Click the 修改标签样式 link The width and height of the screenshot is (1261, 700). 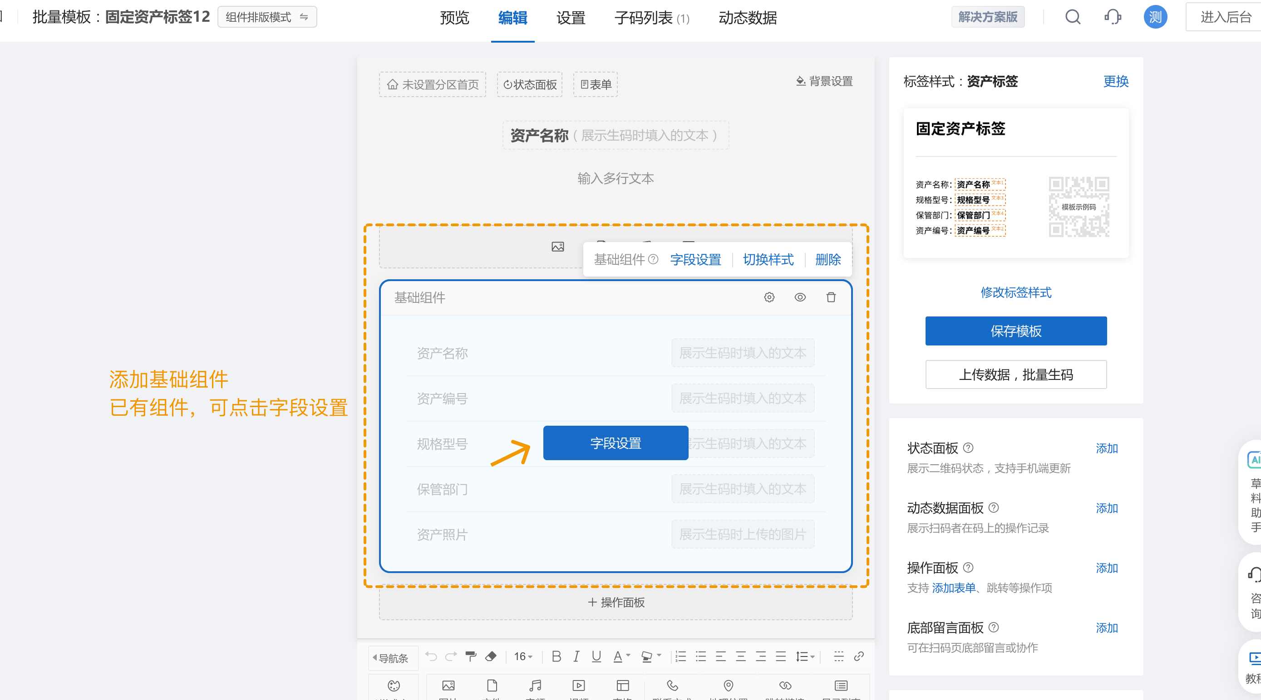pos(1016,292)
